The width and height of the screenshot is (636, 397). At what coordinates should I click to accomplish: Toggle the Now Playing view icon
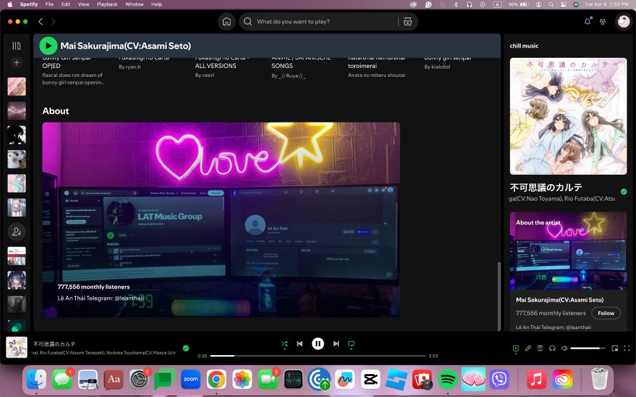coord(516,348)
